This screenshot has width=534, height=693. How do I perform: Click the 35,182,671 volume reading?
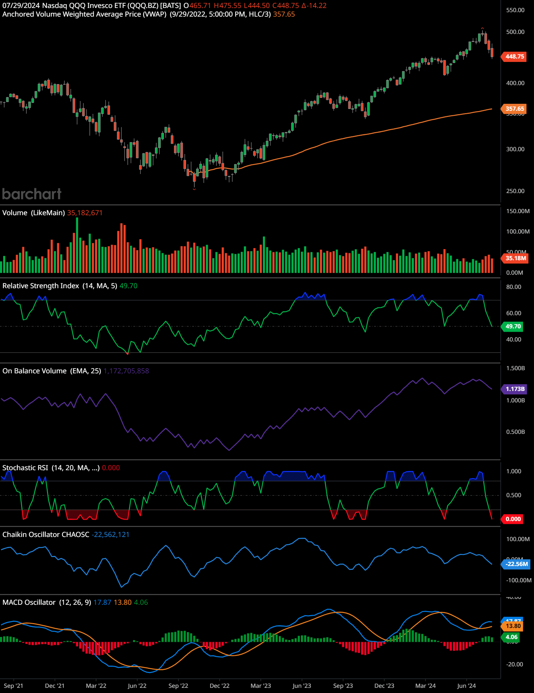(x=85, y=213)
